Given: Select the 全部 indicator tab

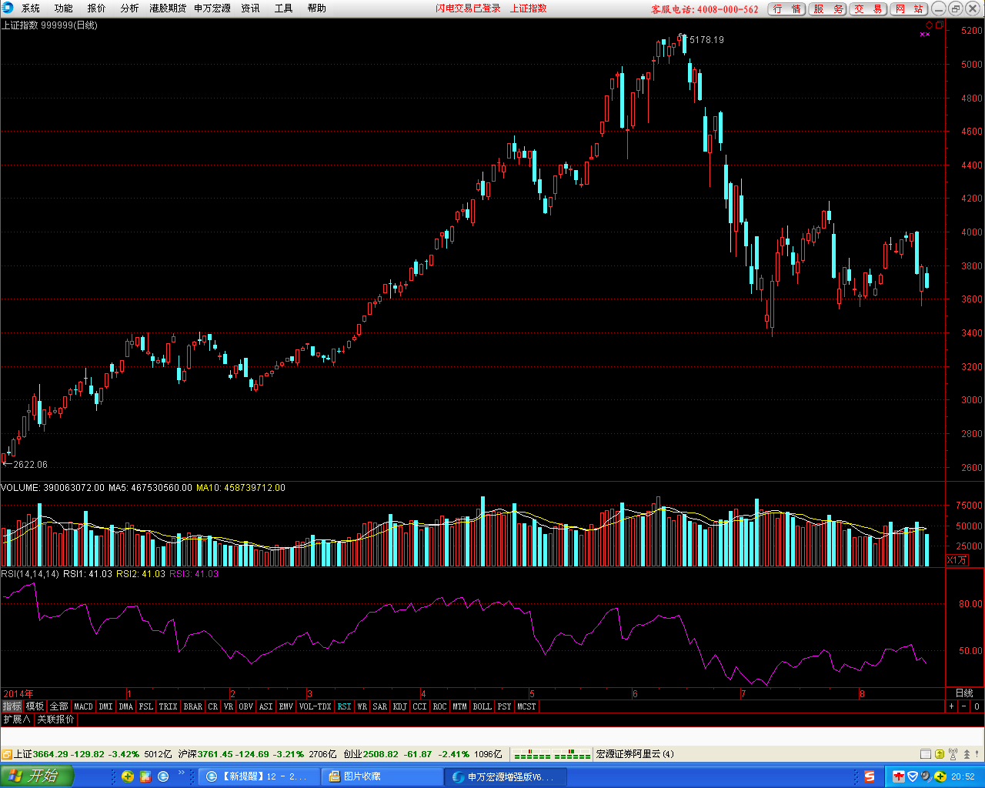Looking at the screenshot, I should (59, 706).
